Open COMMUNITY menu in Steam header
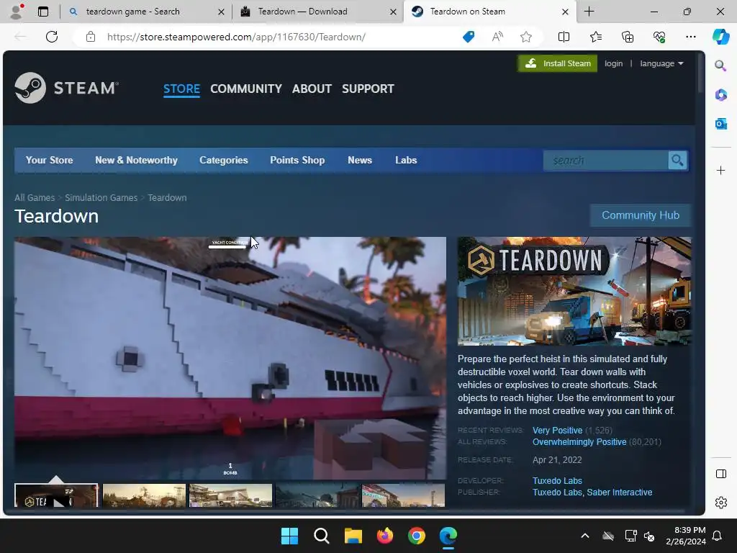The image size is (737, 553). pyautogui.click(x=246, y=89)
